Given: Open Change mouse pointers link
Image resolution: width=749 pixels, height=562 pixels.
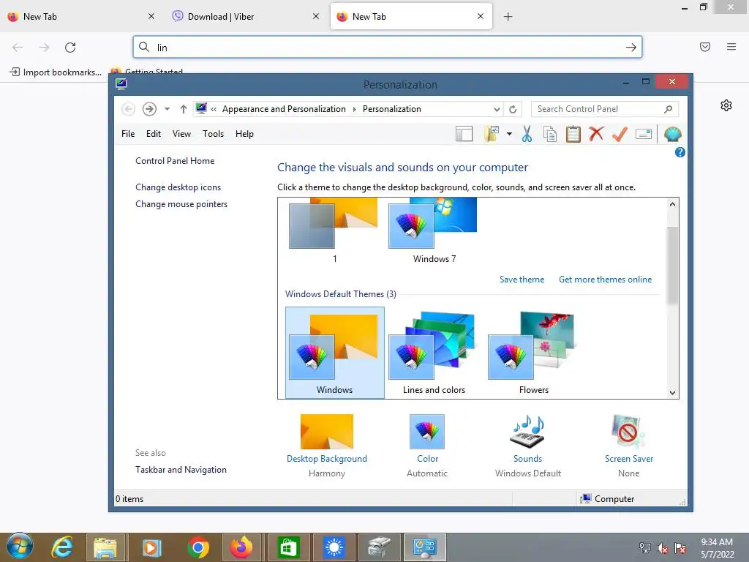Looking at the screenshot, I should pos(181,204).
